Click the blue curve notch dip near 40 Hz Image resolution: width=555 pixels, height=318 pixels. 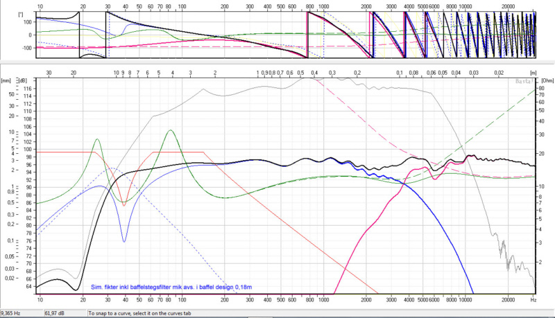click(124, 241)
